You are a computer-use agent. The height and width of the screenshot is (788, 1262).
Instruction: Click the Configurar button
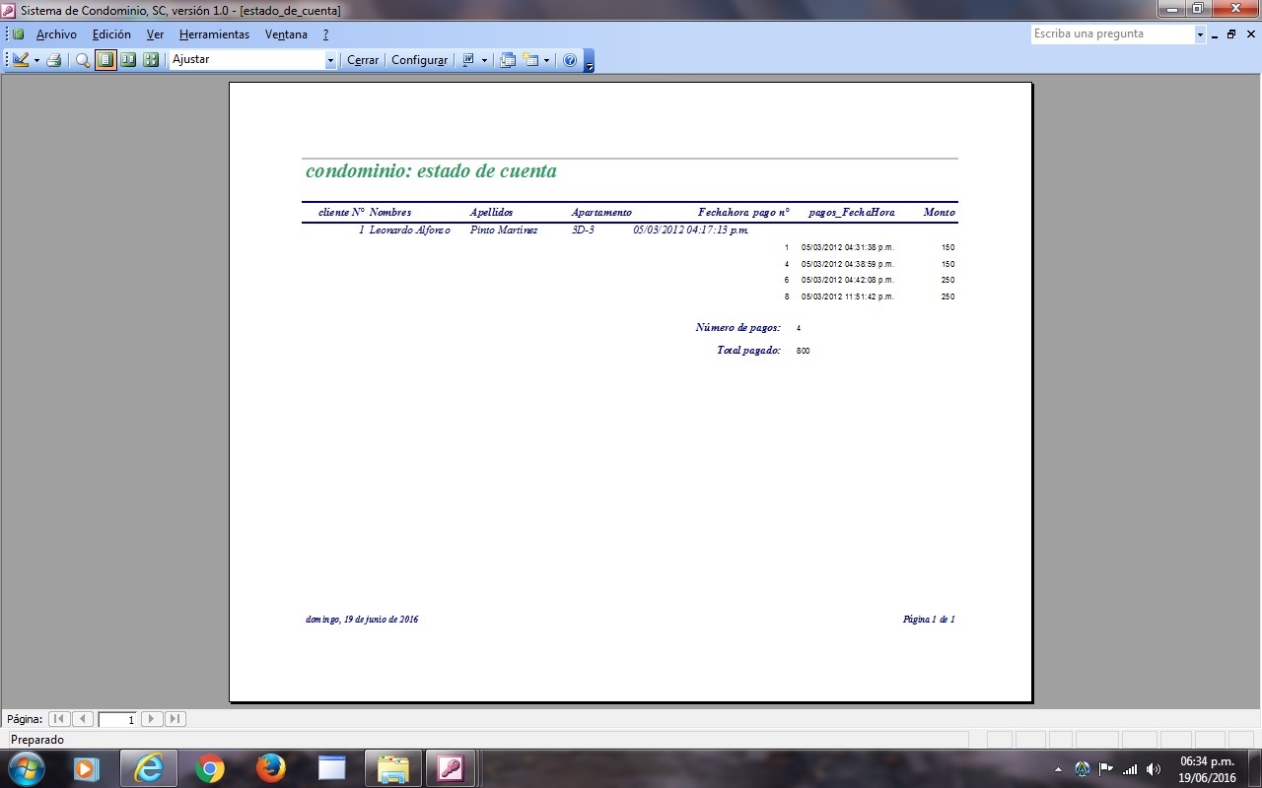pyautogui.click(x=419, y=60)
